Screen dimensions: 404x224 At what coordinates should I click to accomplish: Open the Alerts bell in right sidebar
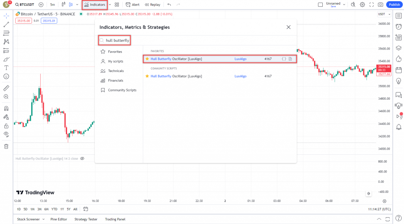(x=398, y=127)
